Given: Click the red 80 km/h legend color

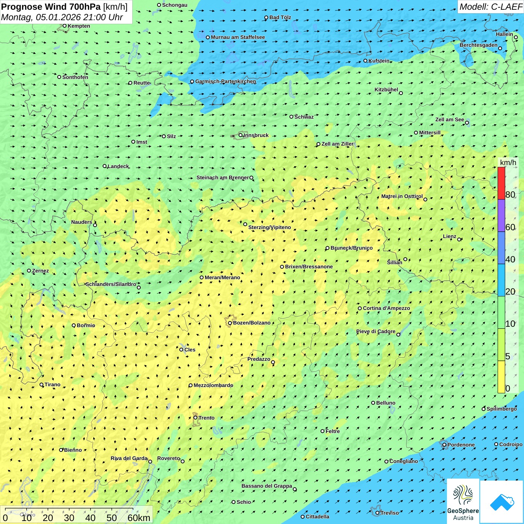Looking at the screenshot, I should (x=501, y=183).
